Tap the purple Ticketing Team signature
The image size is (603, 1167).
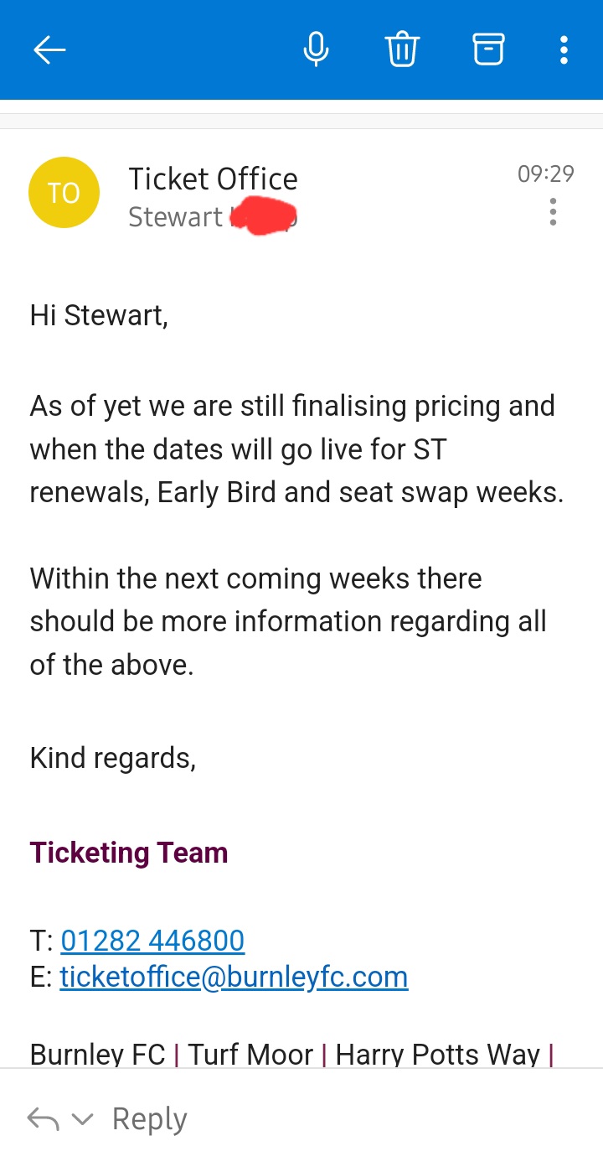click(x=129, y=853)
